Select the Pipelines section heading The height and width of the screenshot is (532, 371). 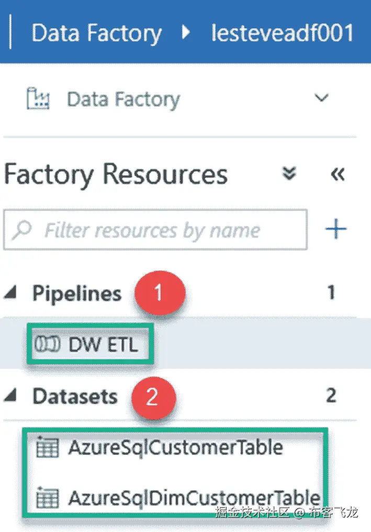77,293
